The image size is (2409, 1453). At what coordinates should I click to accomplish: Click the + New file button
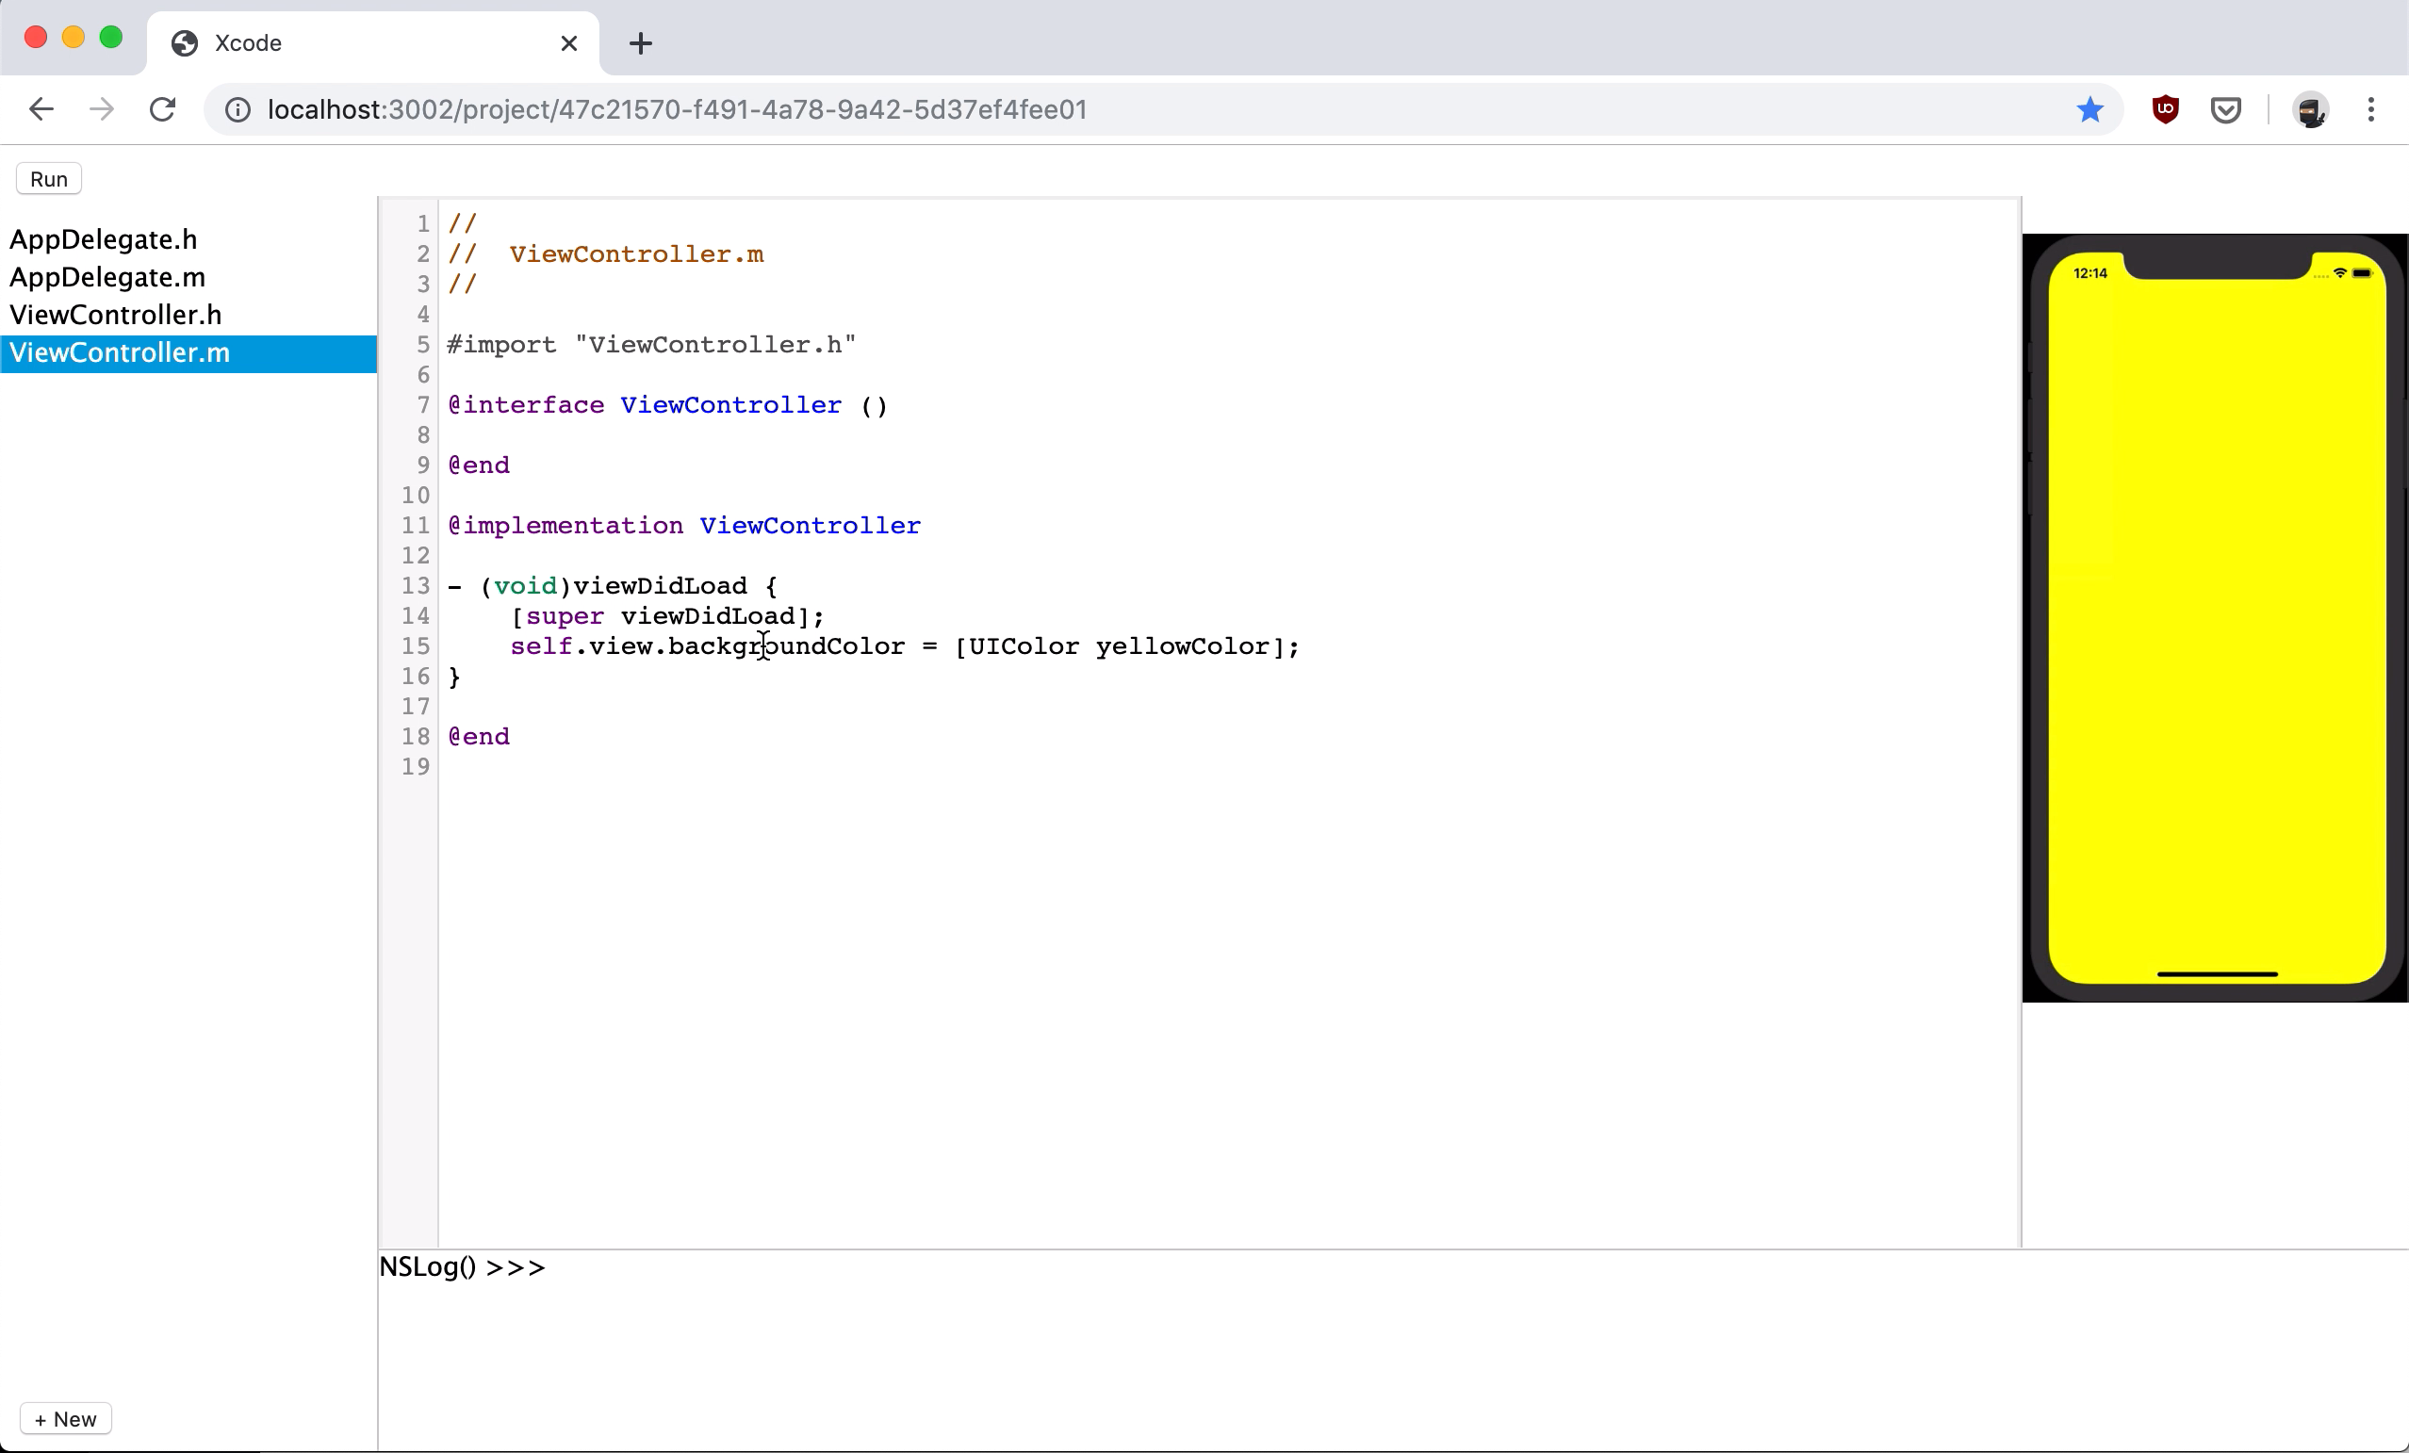[66, 1419]
